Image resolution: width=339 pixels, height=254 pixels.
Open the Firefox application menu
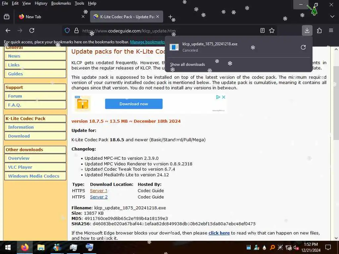click(x=331, y=31)
